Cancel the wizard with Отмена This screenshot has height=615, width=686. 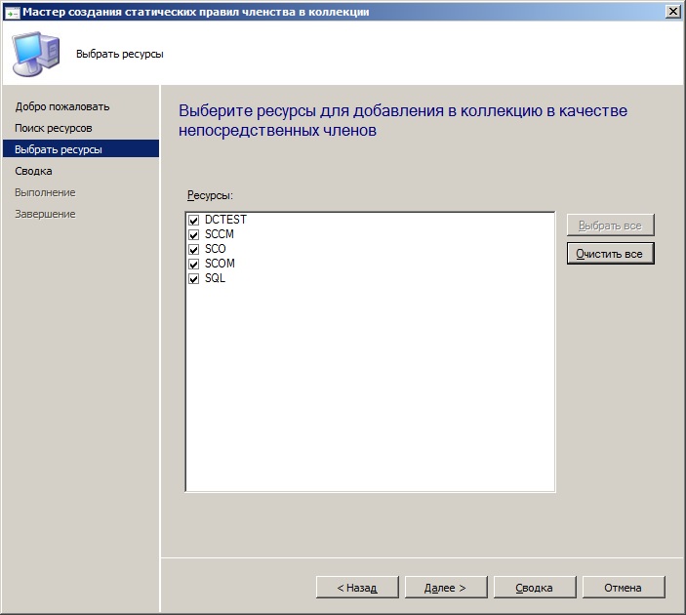[624, 588]
